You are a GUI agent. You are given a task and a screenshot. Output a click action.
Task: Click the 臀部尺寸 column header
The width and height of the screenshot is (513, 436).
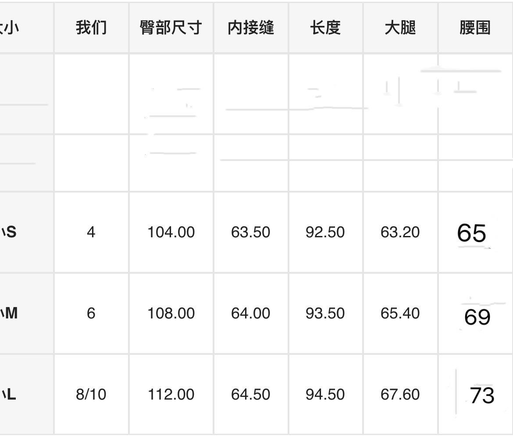tap(171, 28)
